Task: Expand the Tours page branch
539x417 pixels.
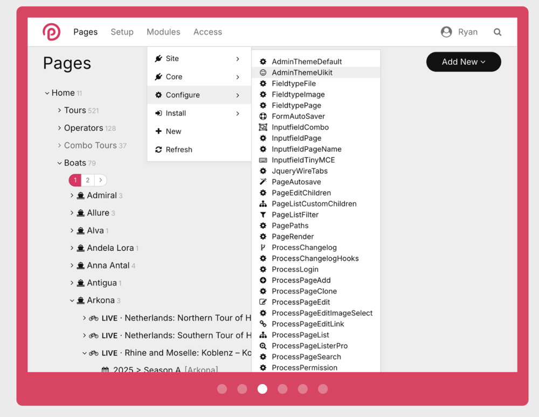Action: tap(60, 110)
